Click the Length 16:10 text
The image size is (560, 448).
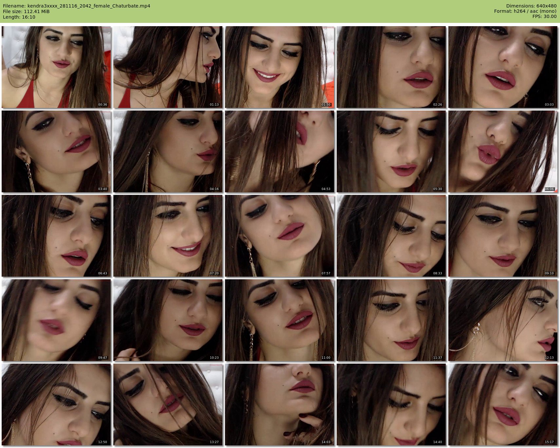[19, 17]
